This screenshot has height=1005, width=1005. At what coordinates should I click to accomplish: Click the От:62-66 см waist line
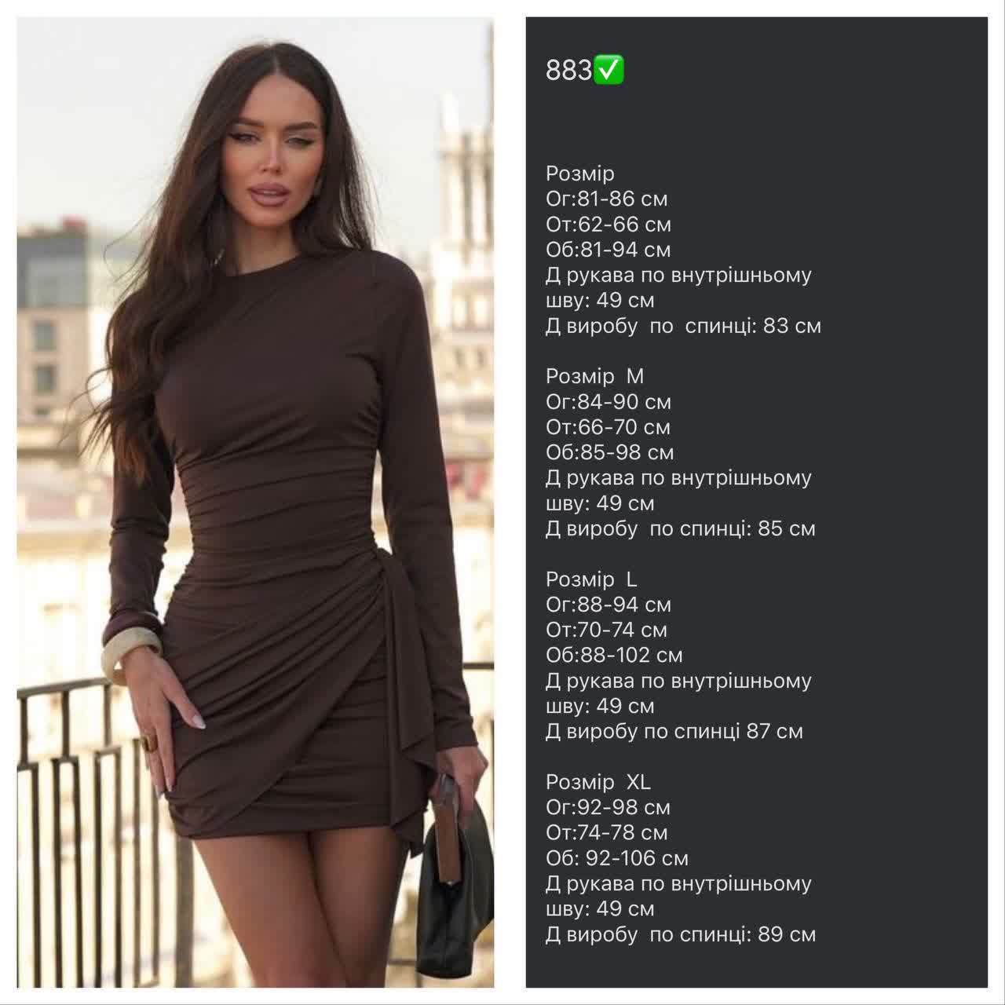608,225
